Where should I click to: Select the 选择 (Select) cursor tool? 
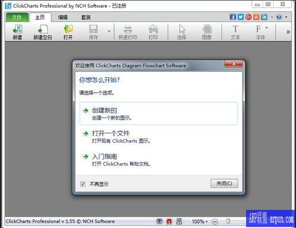pyautogui.click(x=182, y=32)
